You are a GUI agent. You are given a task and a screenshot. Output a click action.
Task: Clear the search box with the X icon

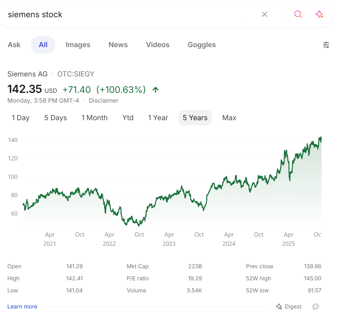264,14
